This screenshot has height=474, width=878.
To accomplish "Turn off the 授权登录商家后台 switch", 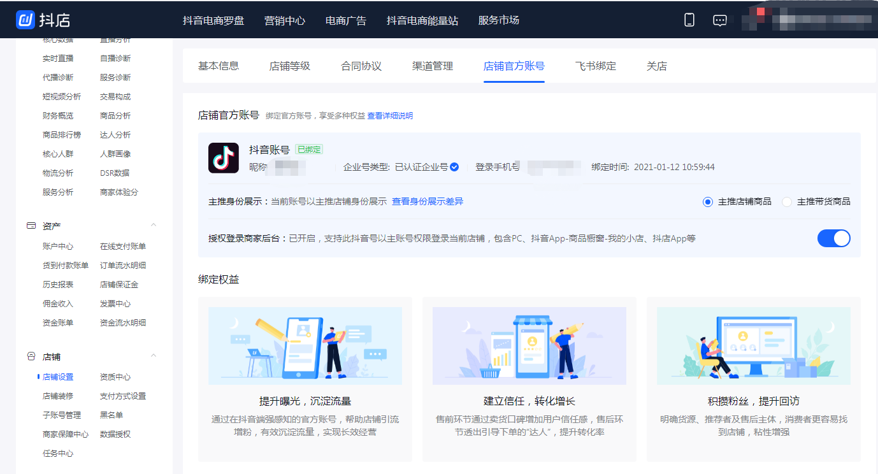I will [834, 238].
